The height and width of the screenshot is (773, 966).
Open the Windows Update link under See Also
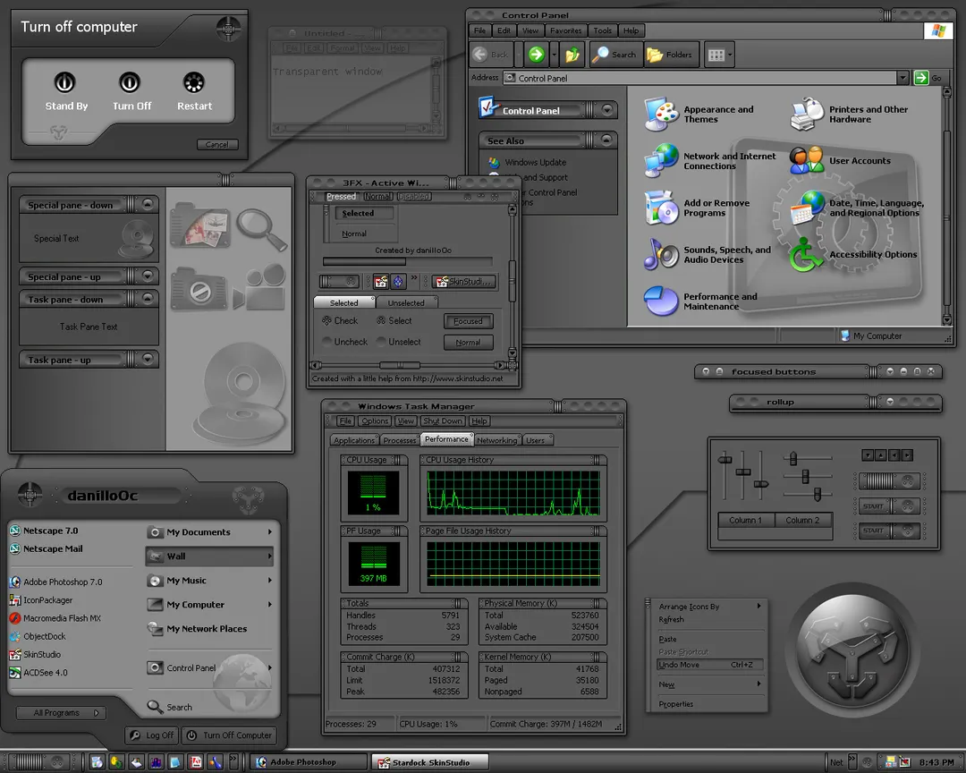[536, 162]
